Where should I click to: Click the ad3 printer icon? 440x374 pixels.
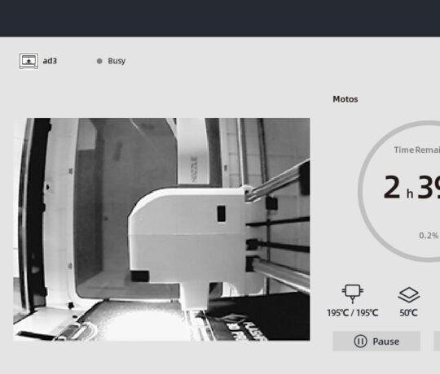click(x=29, y=61)
